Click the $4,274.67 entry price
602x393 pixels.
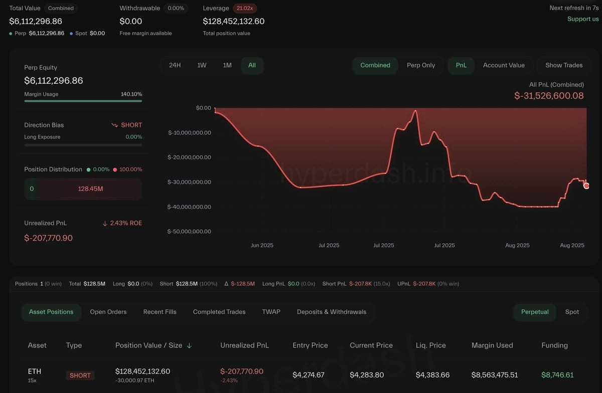point(309,375)
